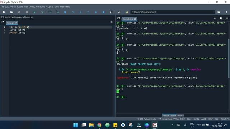Click CRLF line ending status
This screenshot has height=129, width=230.
[x=211, y=119]
